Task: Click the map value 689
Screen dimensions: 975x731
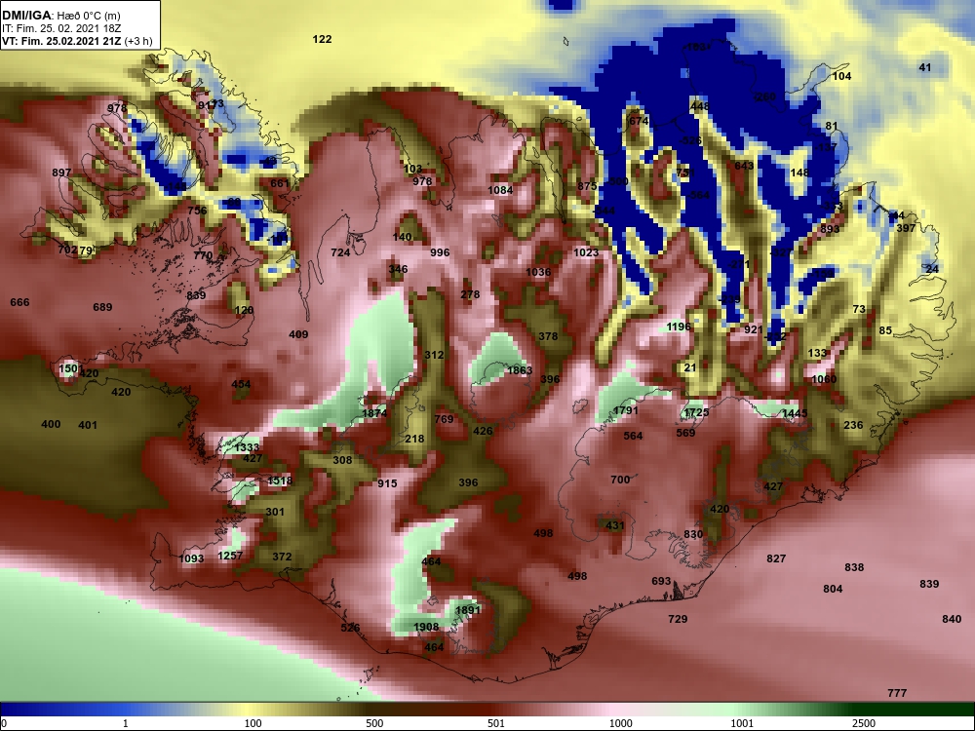Action: [102, 306]
